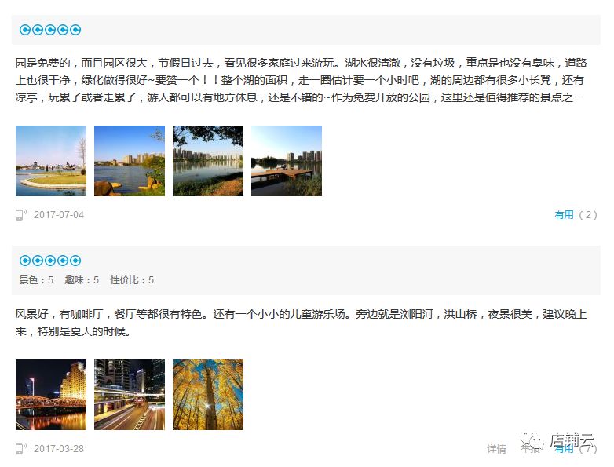Click mobile device icon beside 2017-03-28
The width and height of the screenshot is (614, 467).
(20, 449)
